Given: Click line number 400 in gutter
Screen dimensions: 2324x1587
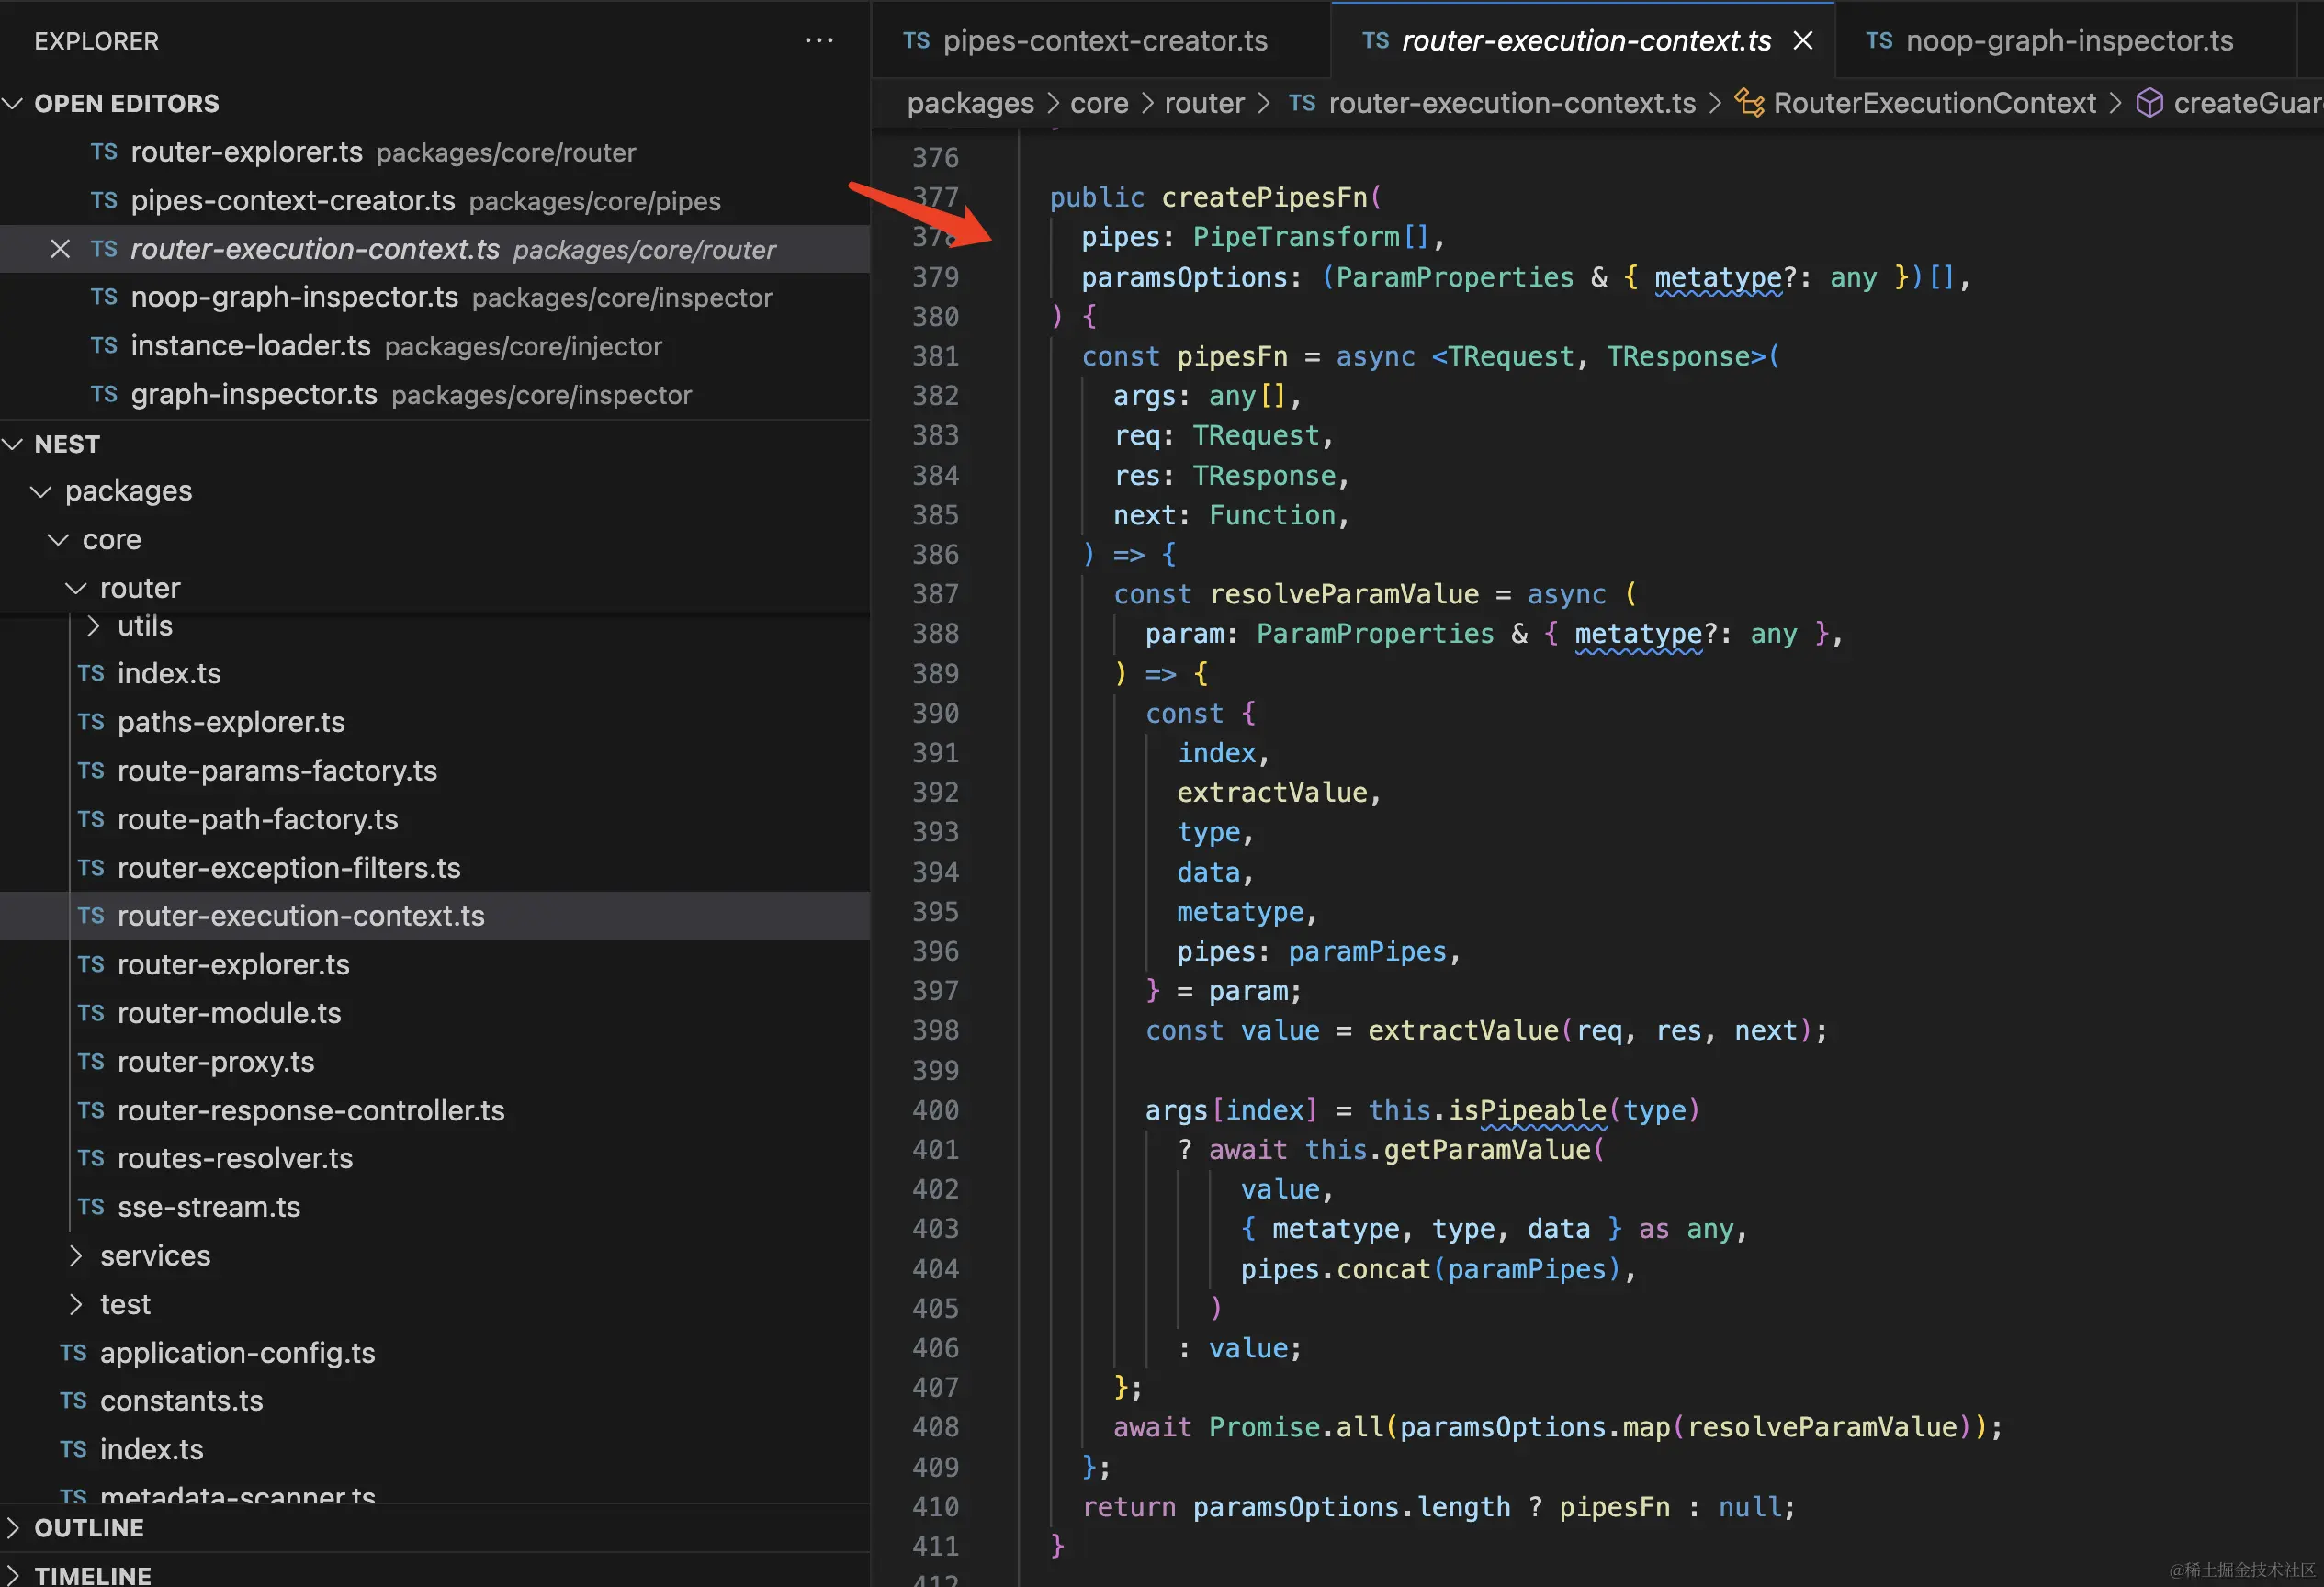Looking at the screenshot, I should point(935,1110).
